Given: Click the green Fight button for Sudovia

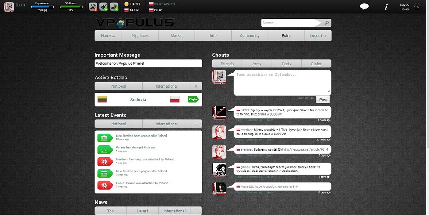Looking at the screenshot, I should (193, 99).
